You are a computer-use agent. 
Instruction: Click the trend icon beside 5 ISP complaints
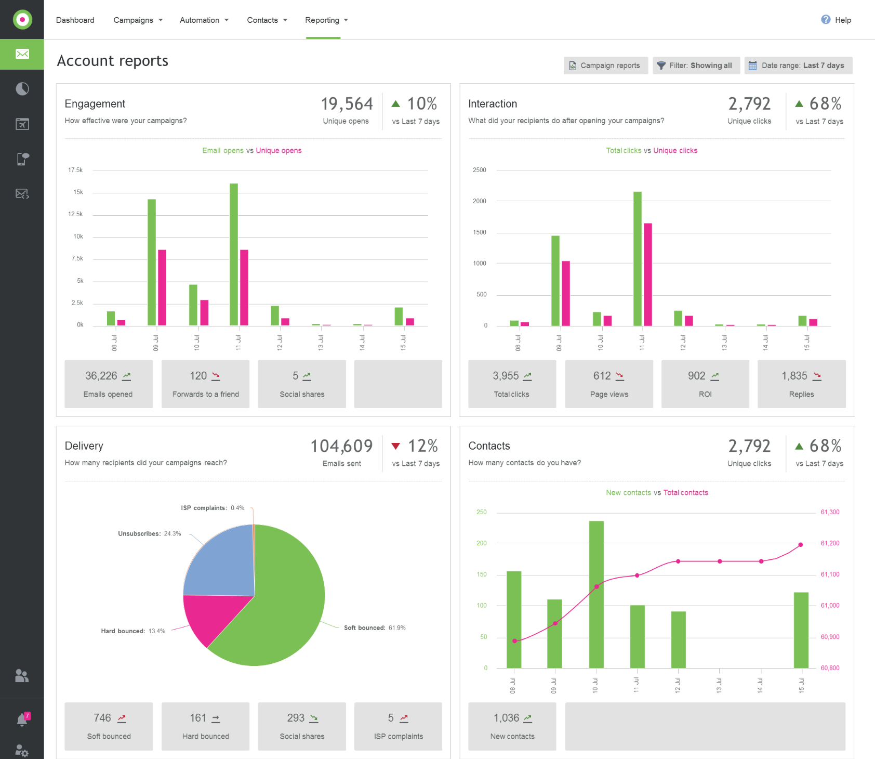[404, 718]
